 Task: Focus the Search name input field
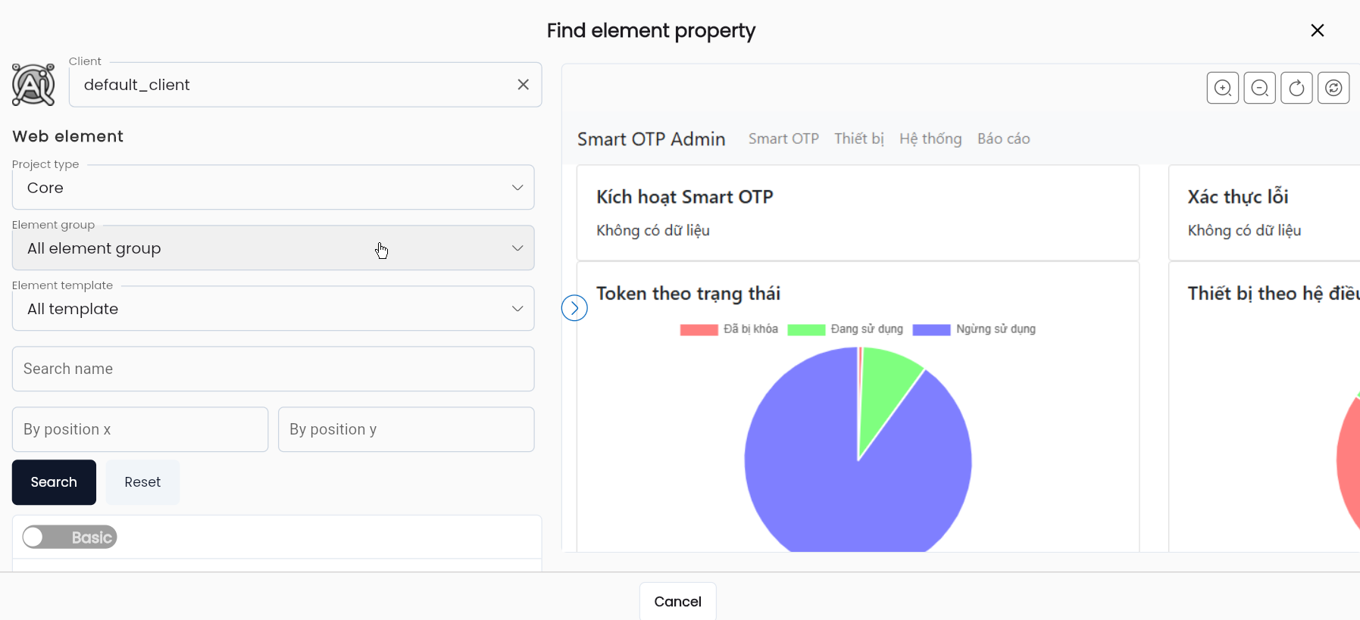[273, 369]
